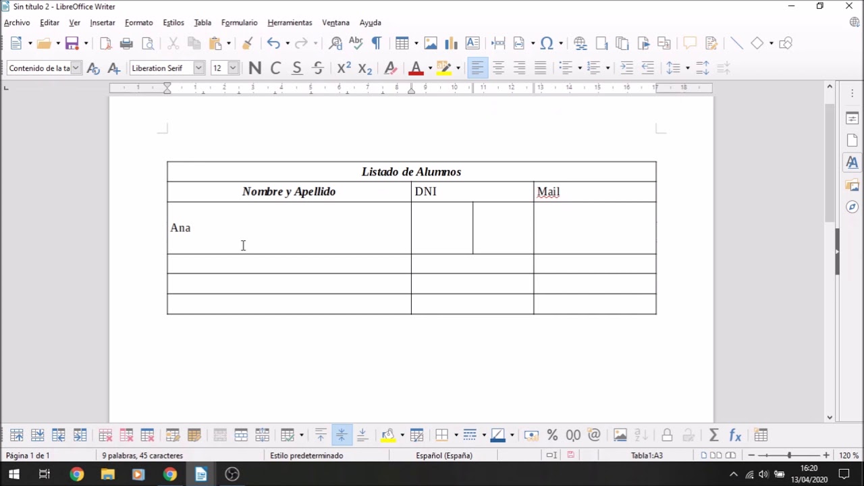This screenshot has height=486, width=864.
Task: Clone formatting with the paintbrush icon
Action: (x=247, y=43)
